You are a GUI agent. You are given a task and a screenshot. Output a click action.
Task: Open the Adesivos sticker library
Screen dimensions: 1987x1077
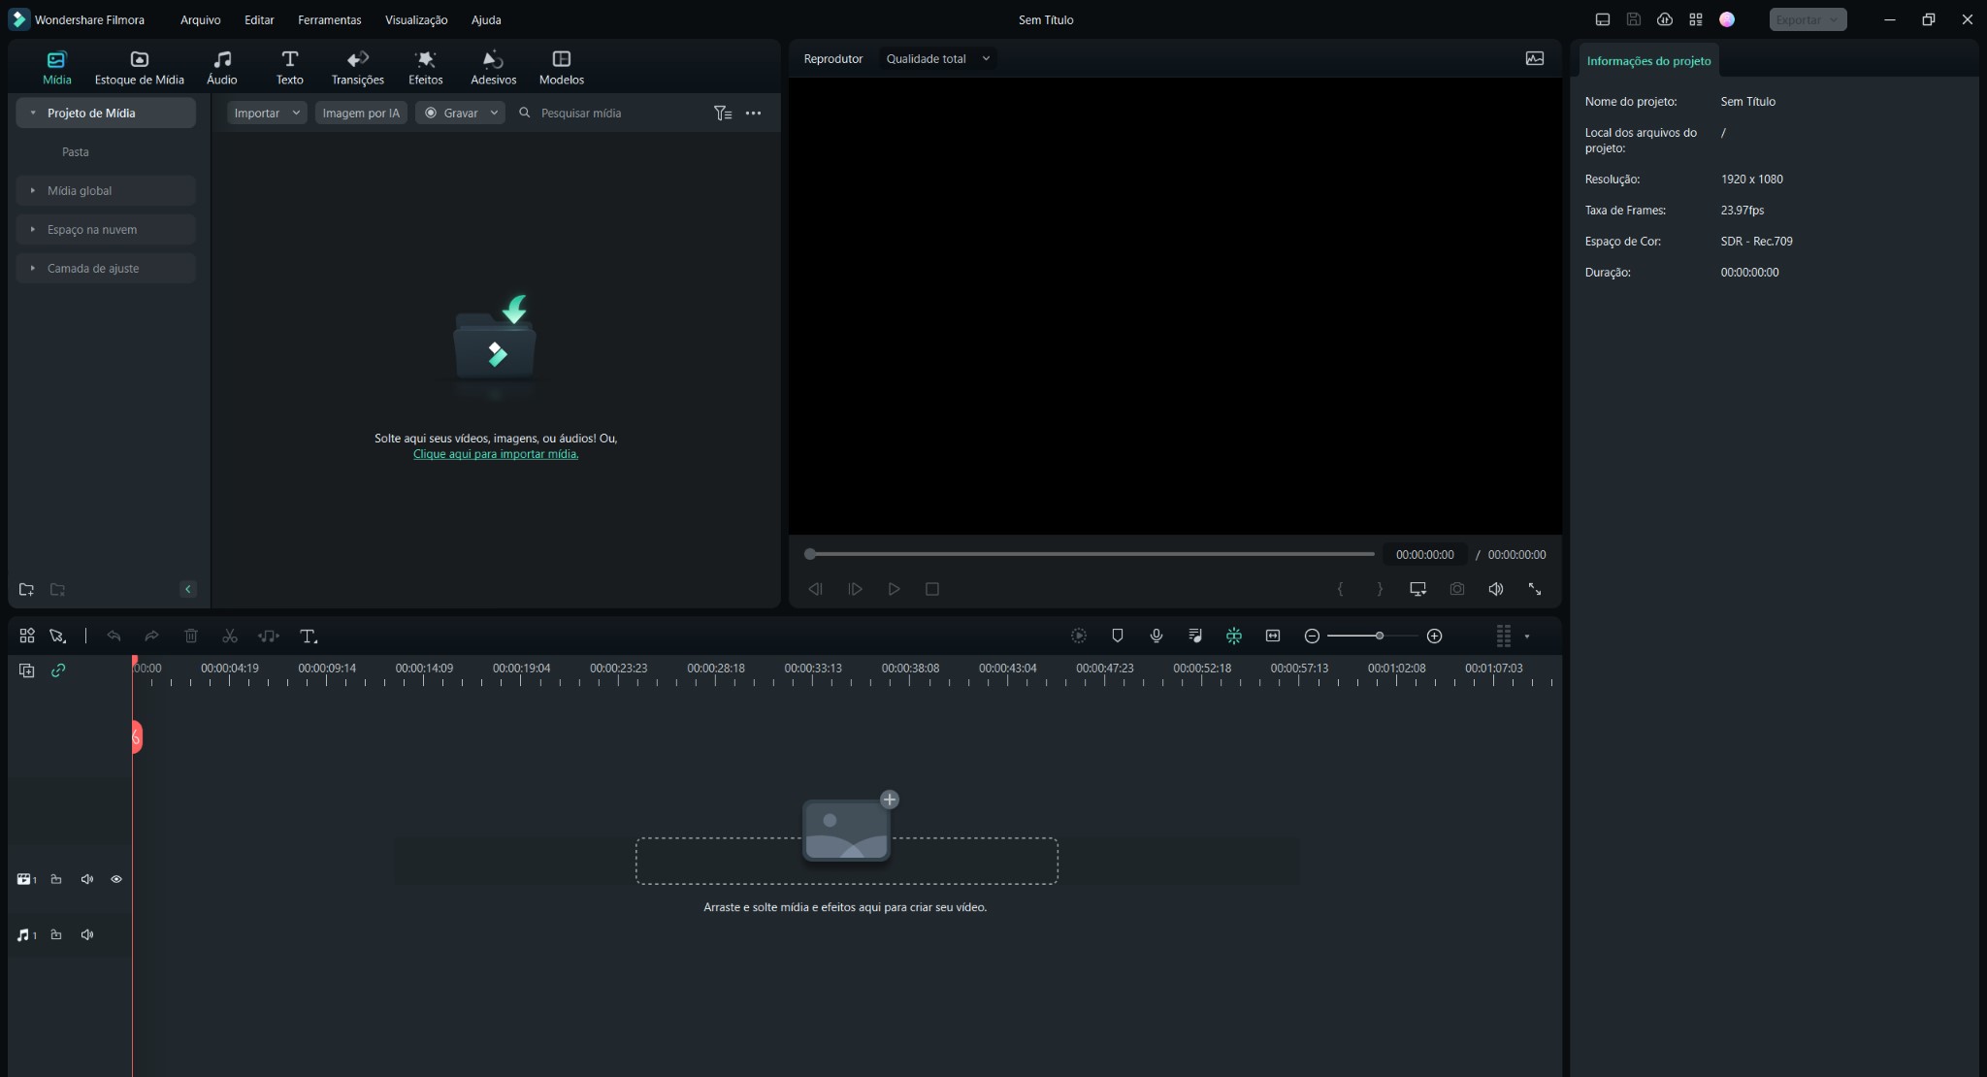coord(493,67)
